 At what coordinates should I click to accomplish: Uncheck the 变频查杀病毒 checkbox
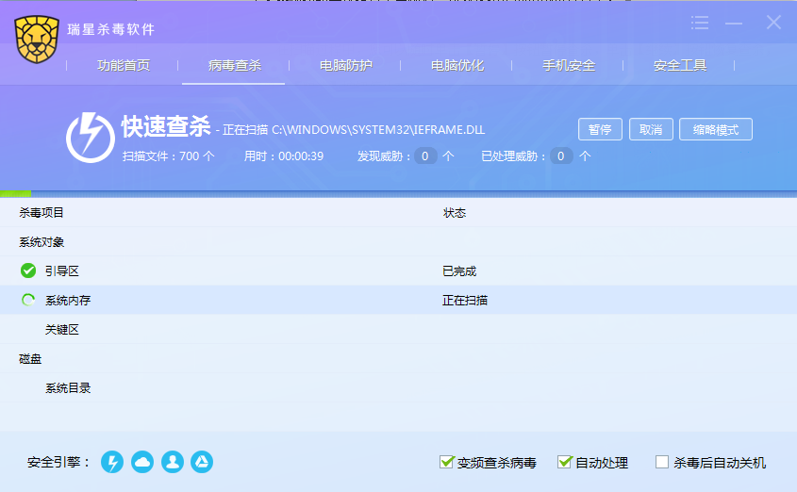tap(447, 462)
